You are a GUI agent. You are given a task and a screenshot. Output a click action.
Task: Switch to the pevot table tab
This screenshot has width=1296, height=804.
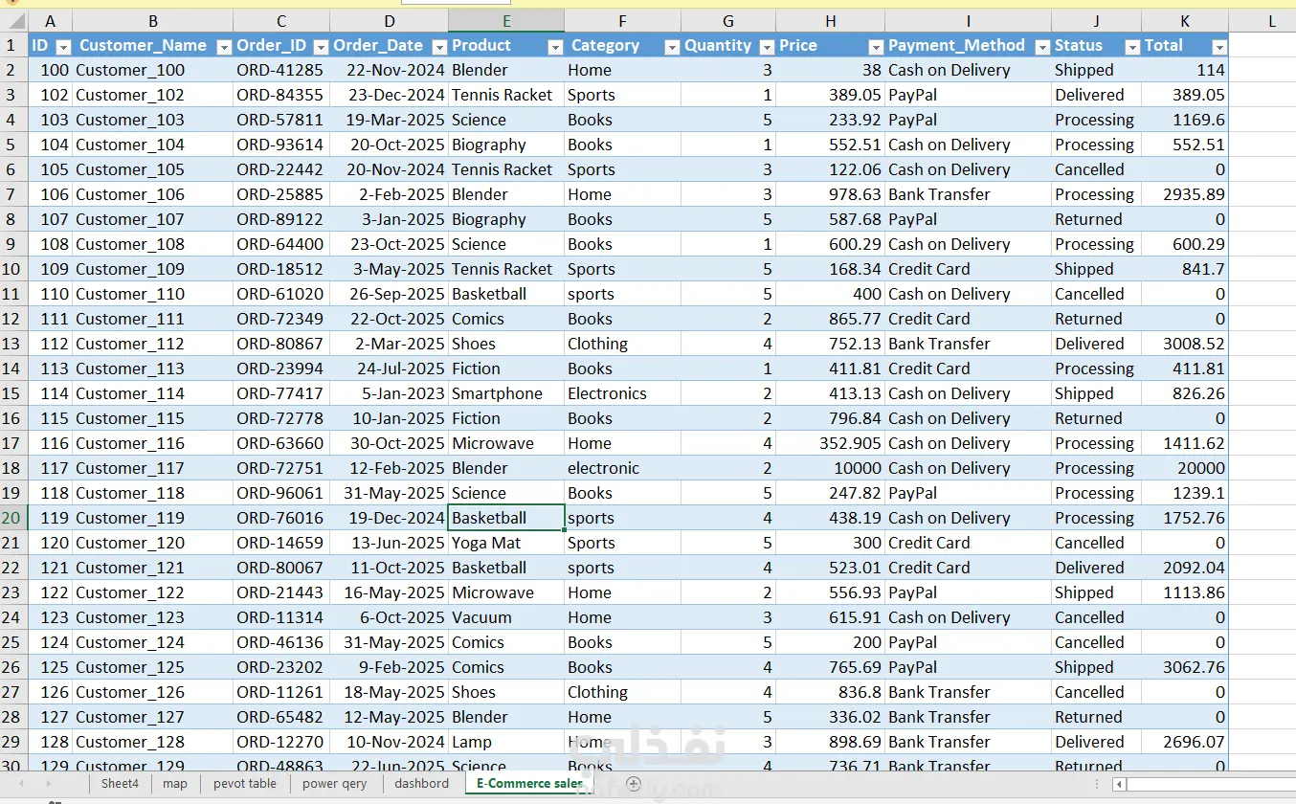tap(245, 783)
